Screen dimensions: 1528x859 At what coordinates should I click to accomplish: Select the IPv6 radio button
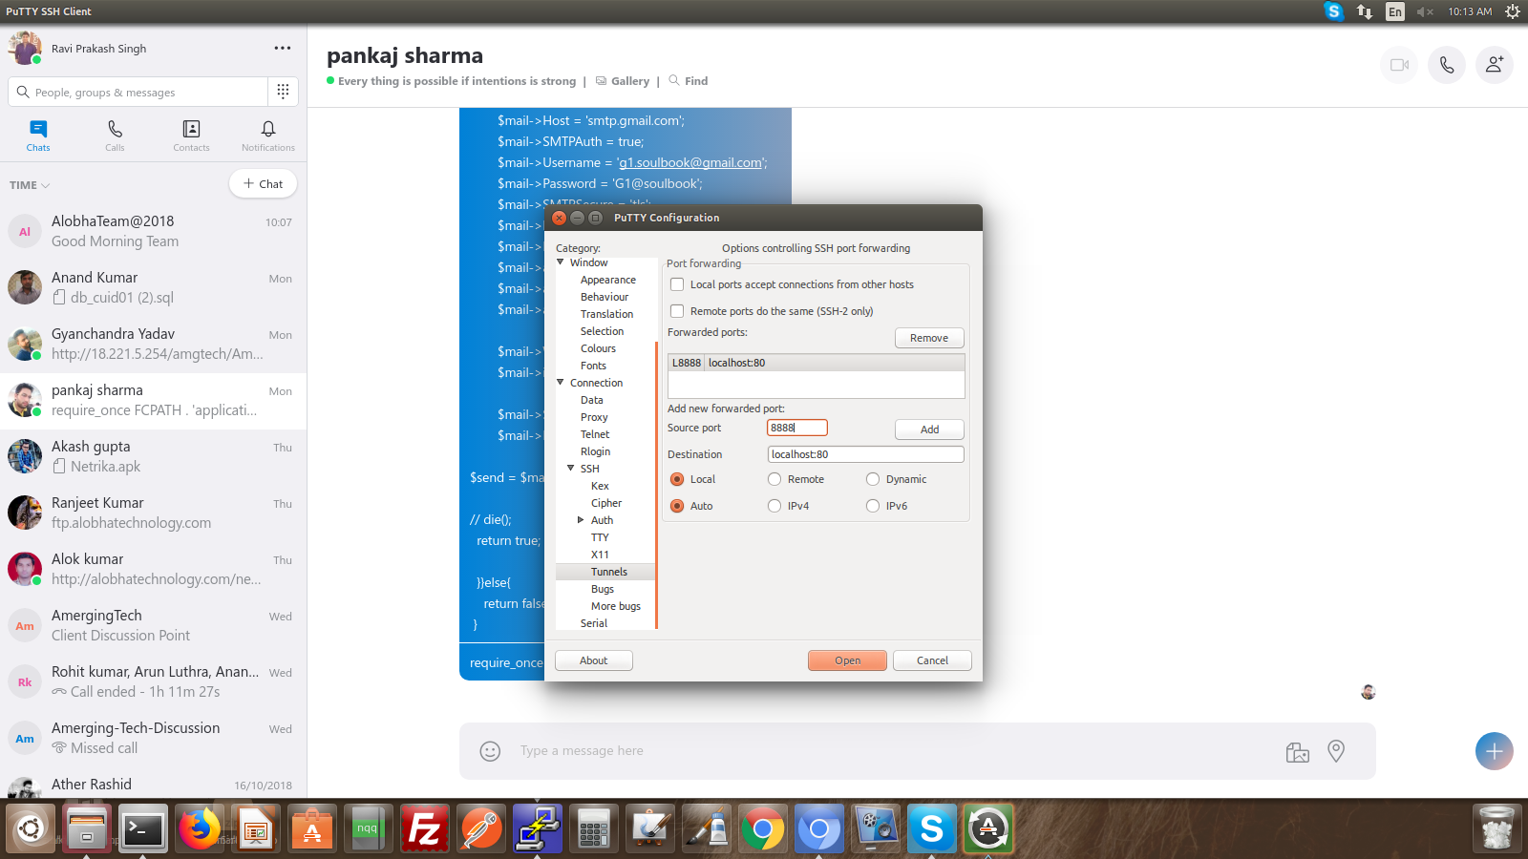click(873, 506)
